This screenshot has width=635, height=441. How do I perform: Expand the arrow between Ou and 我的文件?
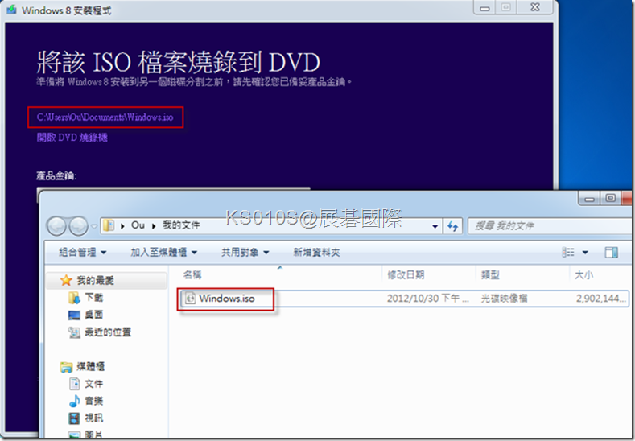(x=154, y=226)
